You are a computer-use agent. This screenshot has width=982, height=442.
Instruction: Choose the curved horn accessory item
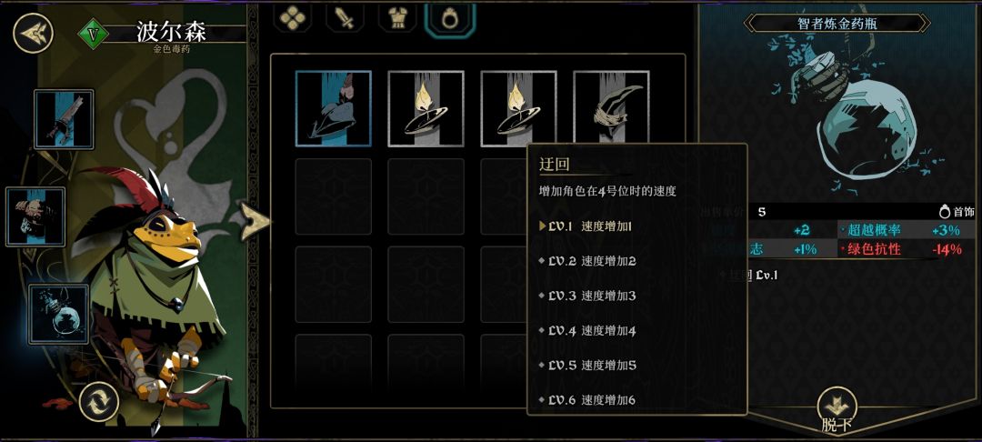click(x=611, y=107)
